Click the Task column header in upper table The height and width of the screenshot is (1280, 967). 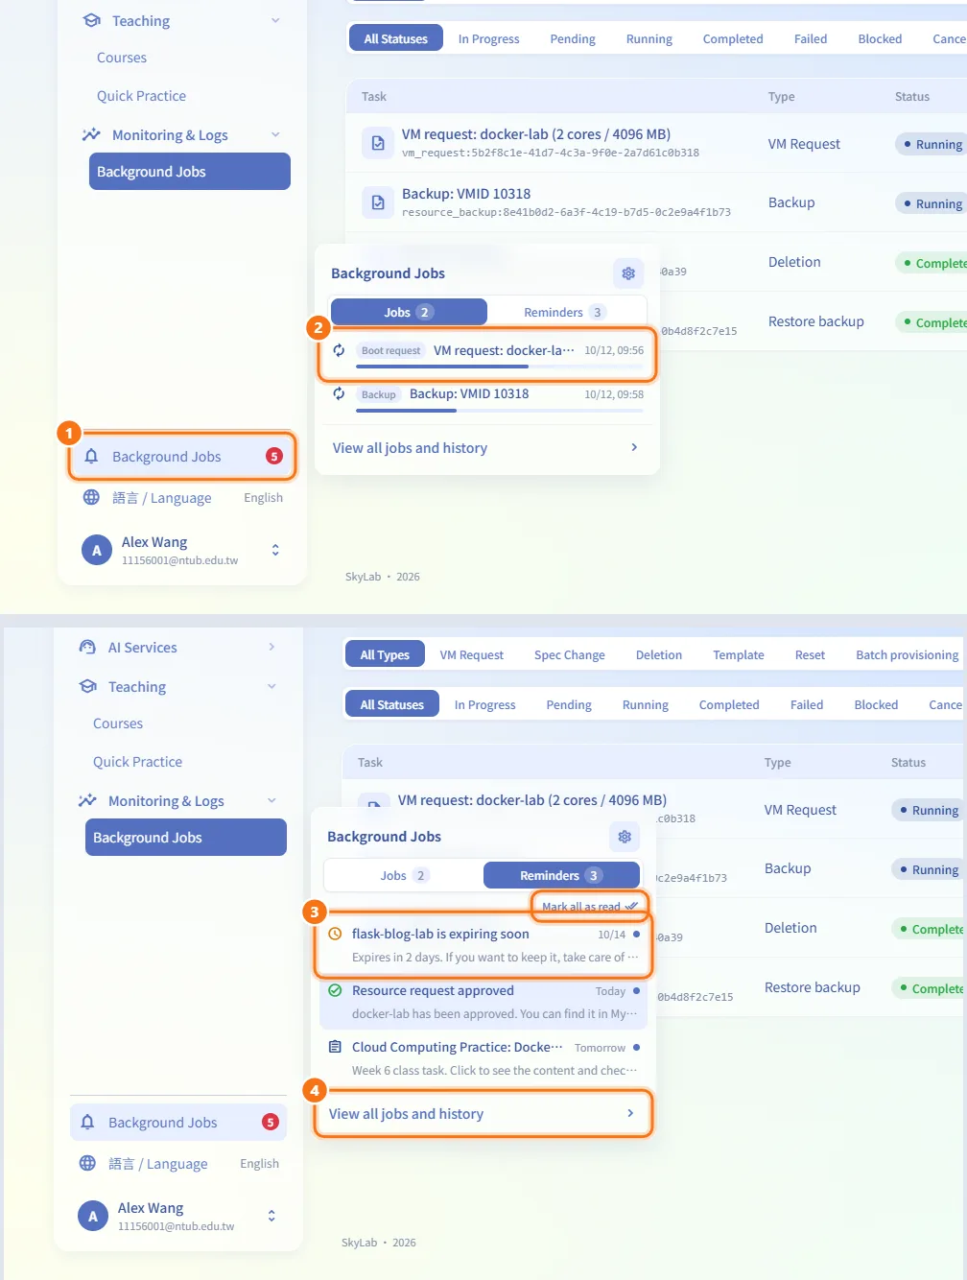374,96
